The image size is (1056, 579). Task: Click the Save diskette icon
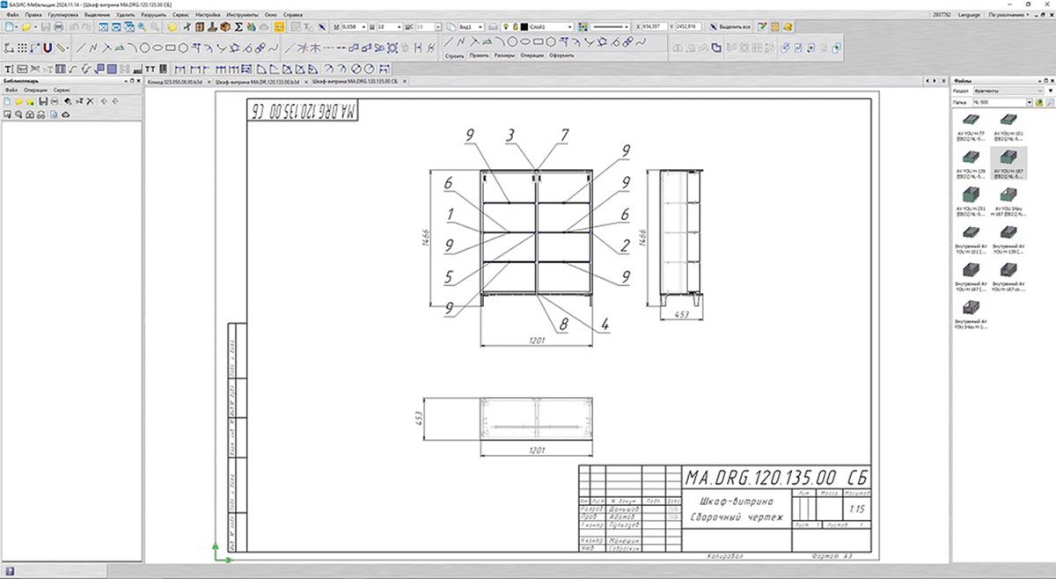[47, 28]
